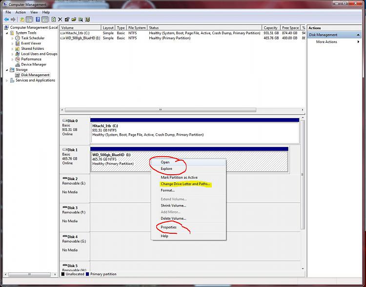The height and width of the screenshot is (287, 366).
Task: Select the Disk Management tree item
Action: click(35, 75)
